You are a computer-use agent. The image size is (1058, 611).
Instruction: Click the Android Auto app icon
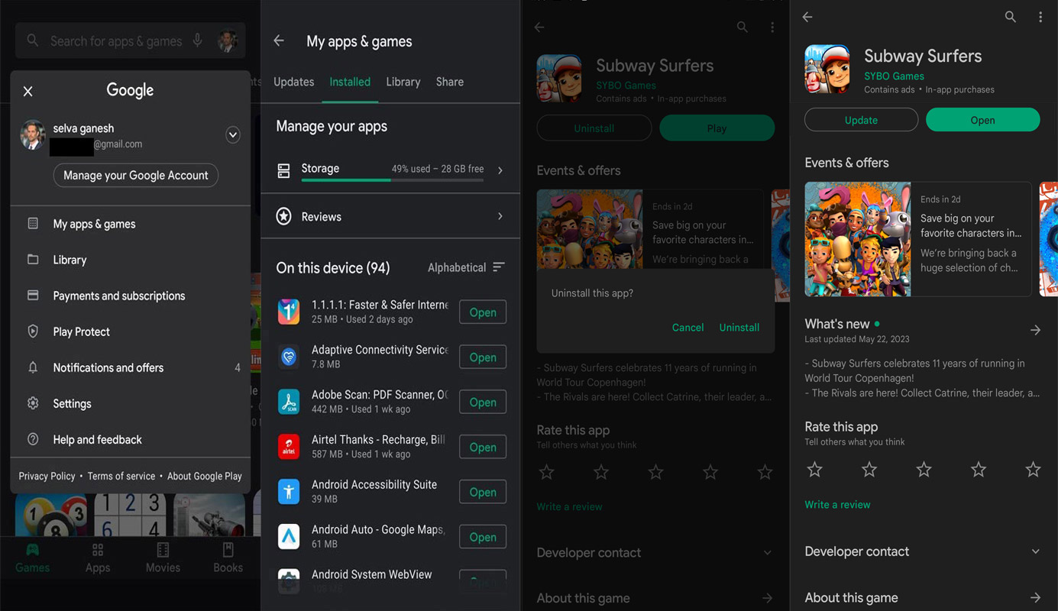point(289,537)
